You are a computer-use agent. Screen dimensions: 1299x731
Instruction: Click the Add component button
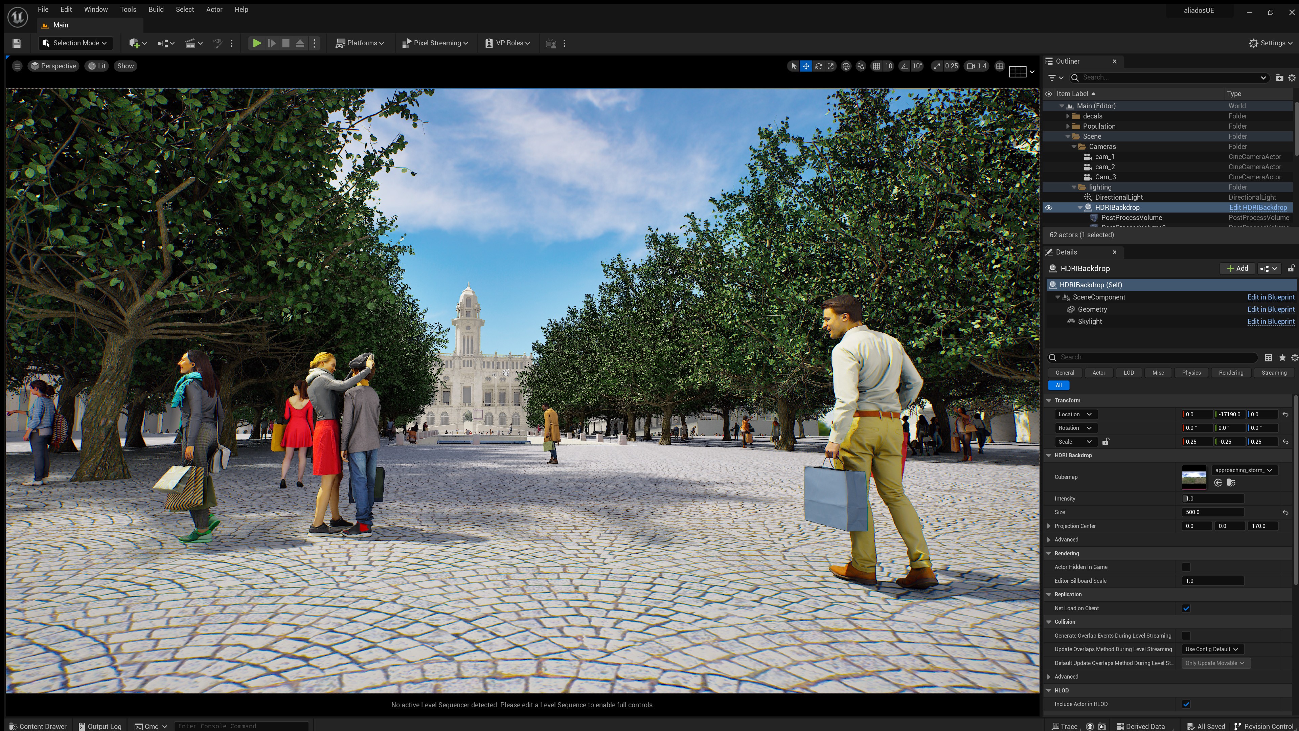pyautogui.click(x=1237, y=268)
